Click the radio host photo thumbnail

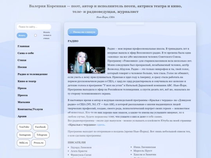click(x=86, y=60)
